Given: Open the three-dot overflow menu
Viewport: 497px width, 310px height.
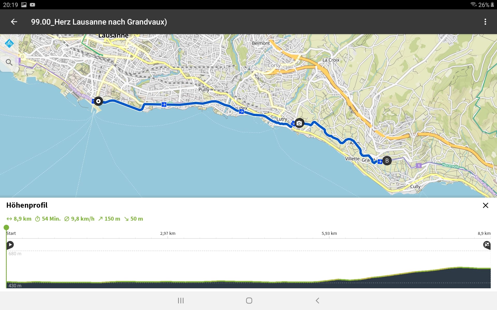Looking at the screenshot, I should (x=485, y=22).
